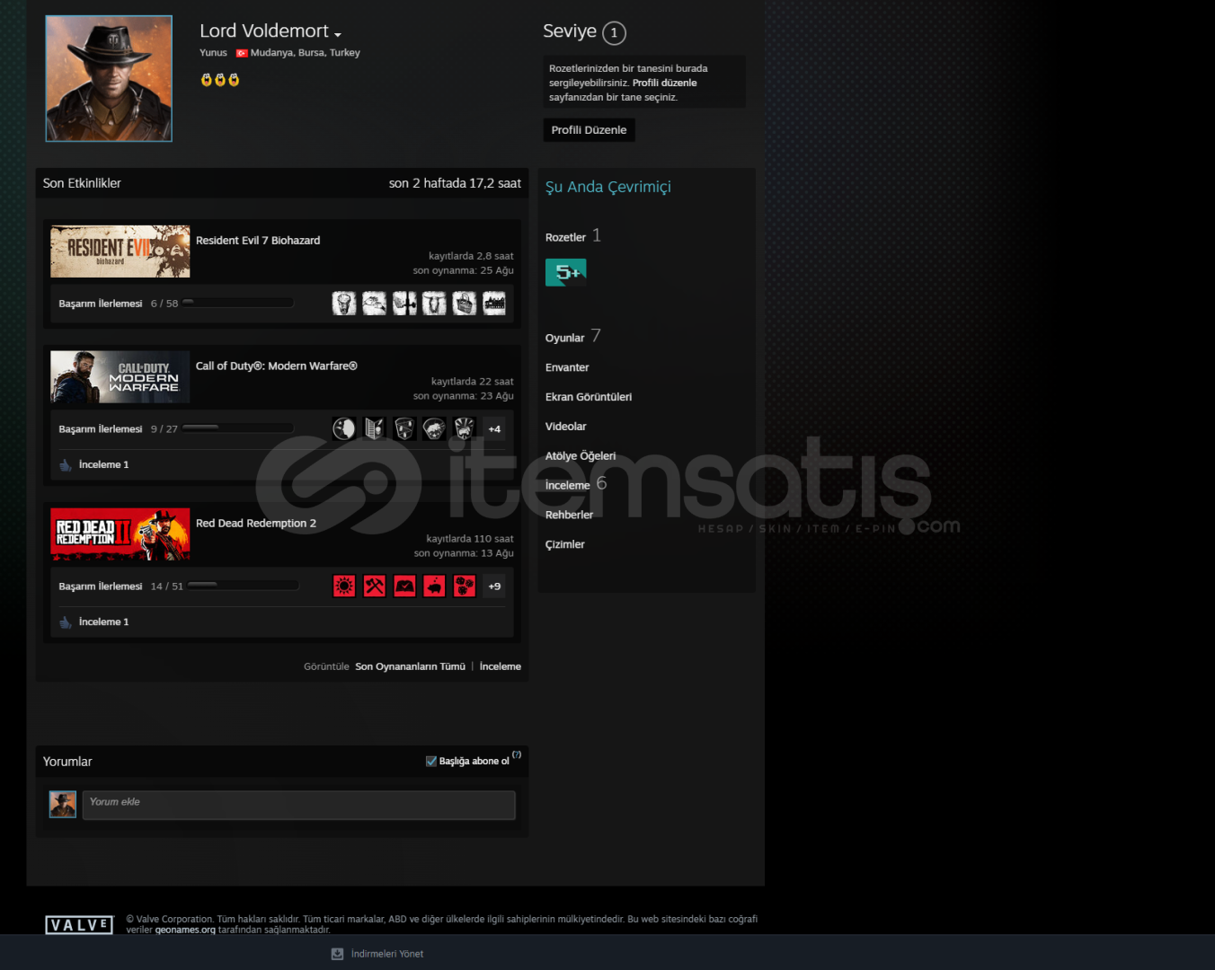This screenshot has height=970, width=1215.
Task: Open the Call of Duty Modern Warfare title link
Action: click(x=277, y=366)
